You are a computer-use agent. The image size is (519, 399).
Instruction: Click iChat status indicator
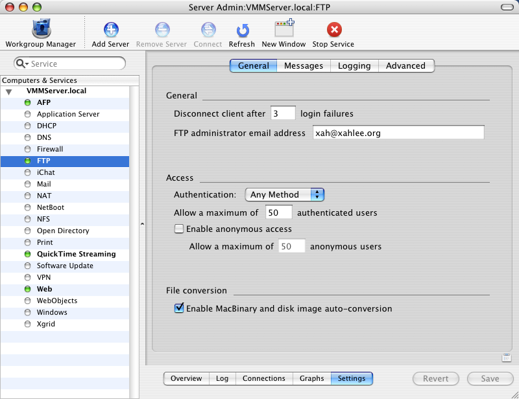28,172
